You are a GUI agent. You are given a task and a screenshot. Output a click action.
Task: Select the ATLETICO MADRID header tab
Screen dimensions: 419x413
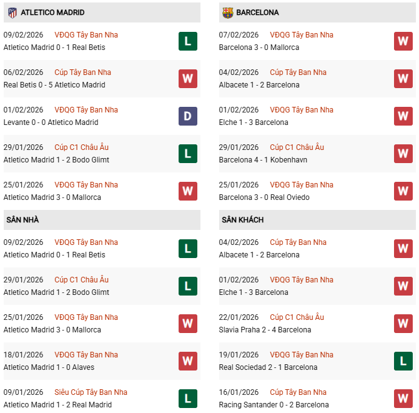pyautogui.click(x=52, y=12)
